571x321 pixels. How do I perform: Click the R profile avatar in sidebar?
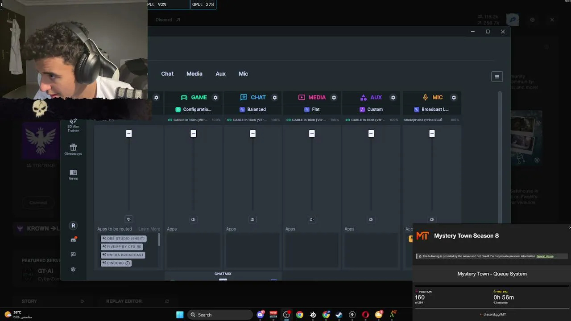(x=73, y=226)
